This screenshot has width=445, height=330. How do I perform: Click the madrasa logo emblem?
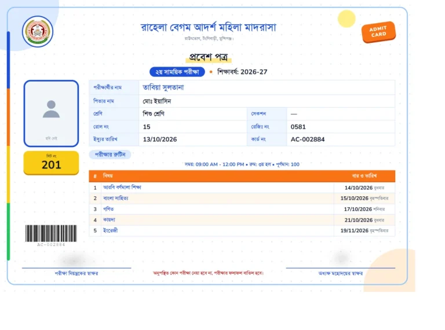tap(38, 31)
